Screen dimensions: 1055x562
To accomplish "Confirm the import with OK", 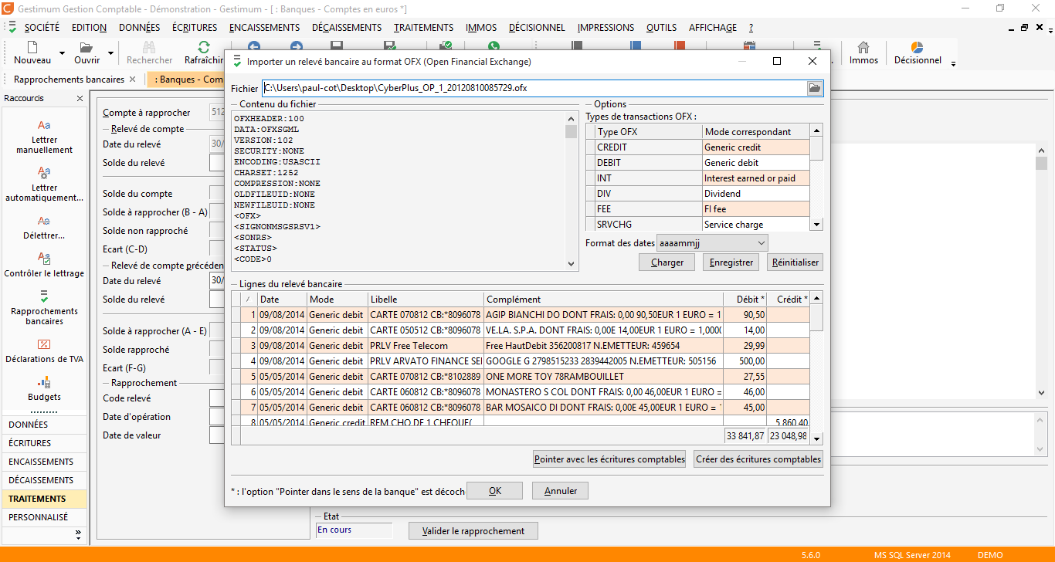I will click(x=494, y=491).
